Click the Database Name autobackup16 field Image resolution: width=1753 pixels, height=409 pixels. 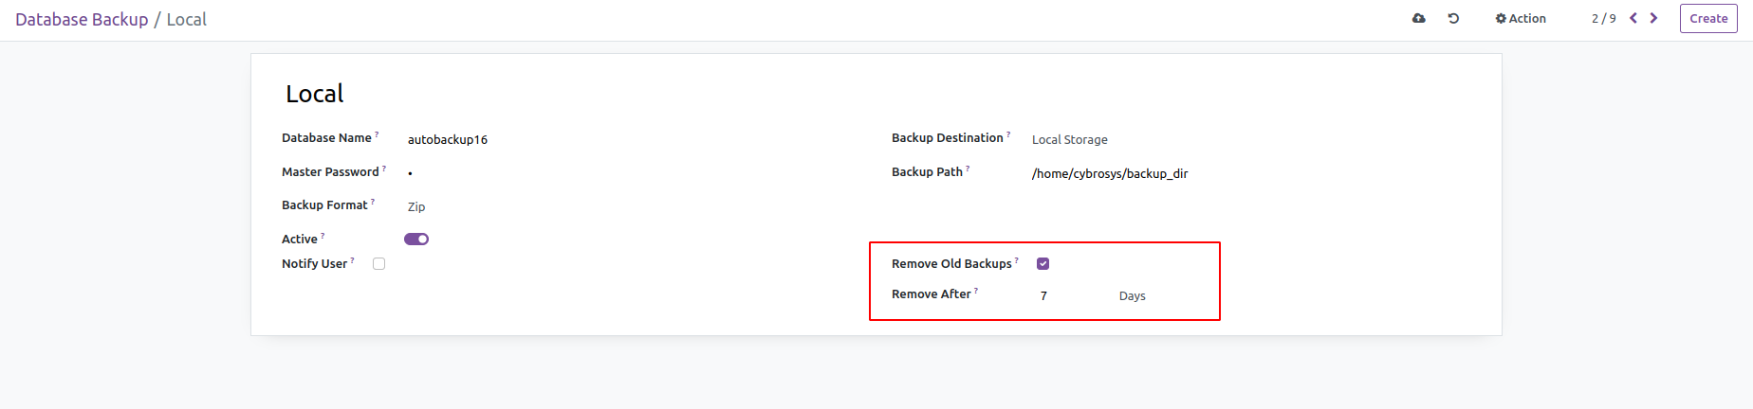(x=448, y=139)
